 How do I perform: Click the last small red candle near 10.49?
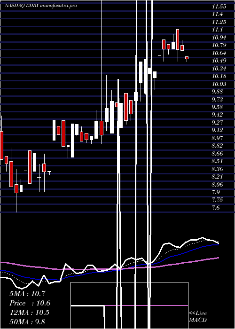187,58
